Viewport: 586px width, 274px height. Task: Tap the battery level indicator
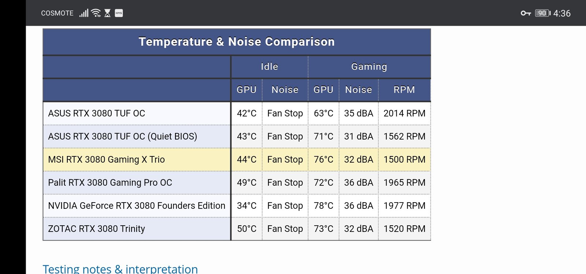tap(543, 13)
